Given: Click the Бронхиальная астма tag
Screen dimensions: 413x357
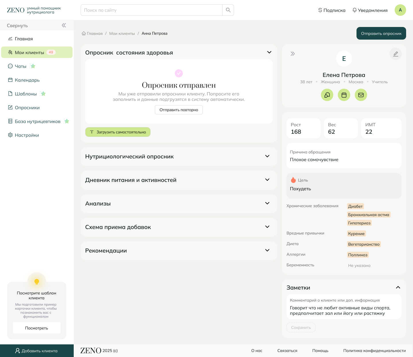Looking at the screenshot, I should point(369,215).
